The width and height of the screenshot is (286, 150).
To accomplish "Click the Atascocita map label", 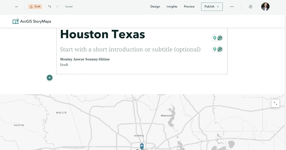I will pyautogui.click(x=166, y=116).
